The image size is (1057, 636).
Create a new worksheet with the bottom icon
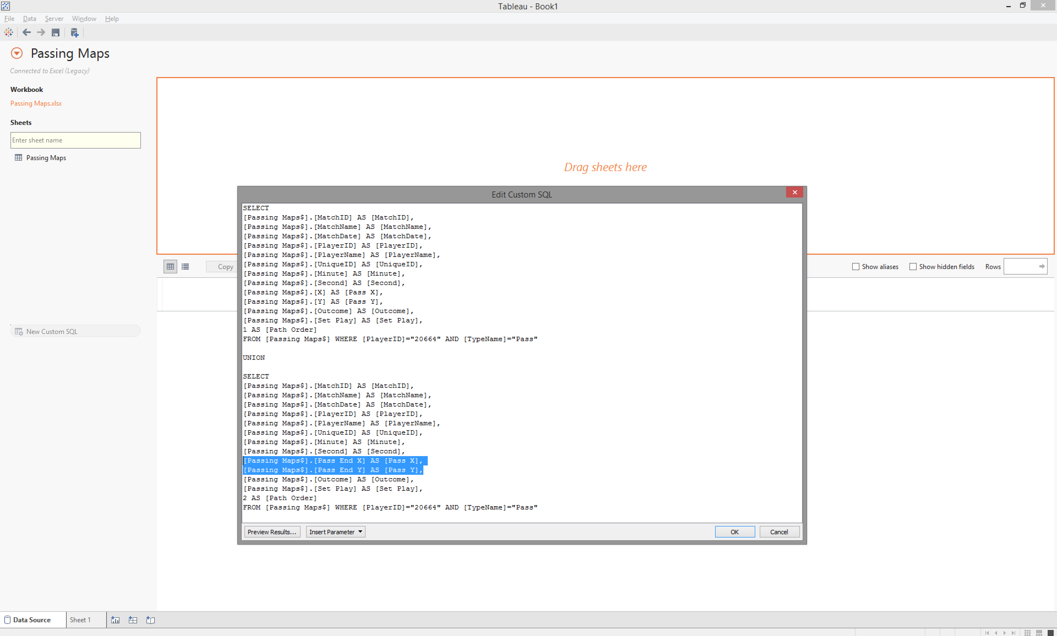point(115,620)
